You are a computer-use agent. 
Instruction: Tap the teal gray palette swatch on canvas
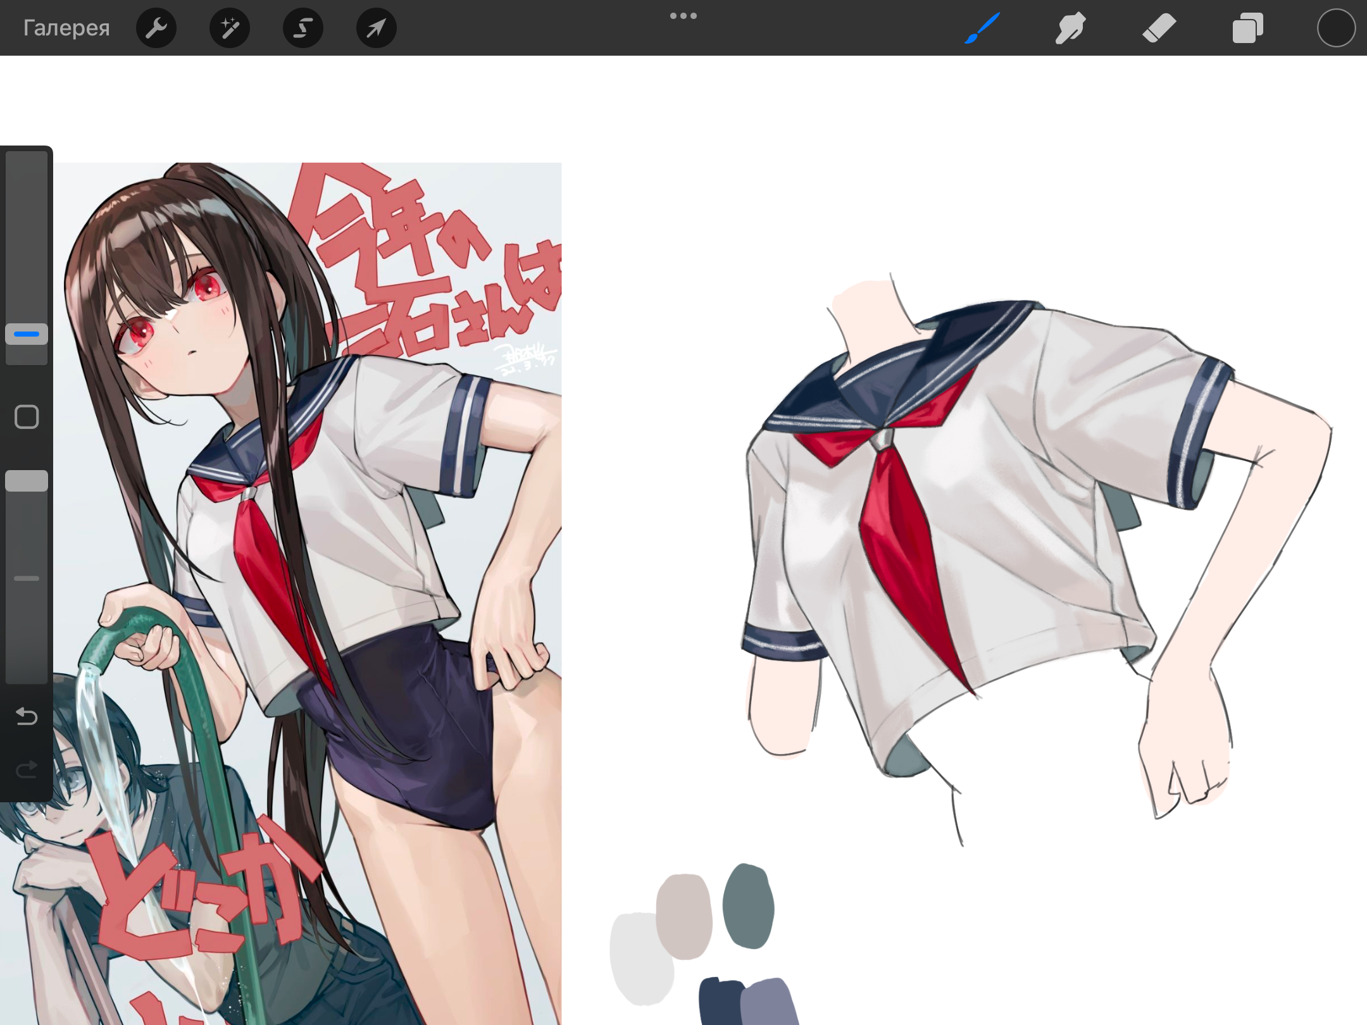(x=748, y=906)
